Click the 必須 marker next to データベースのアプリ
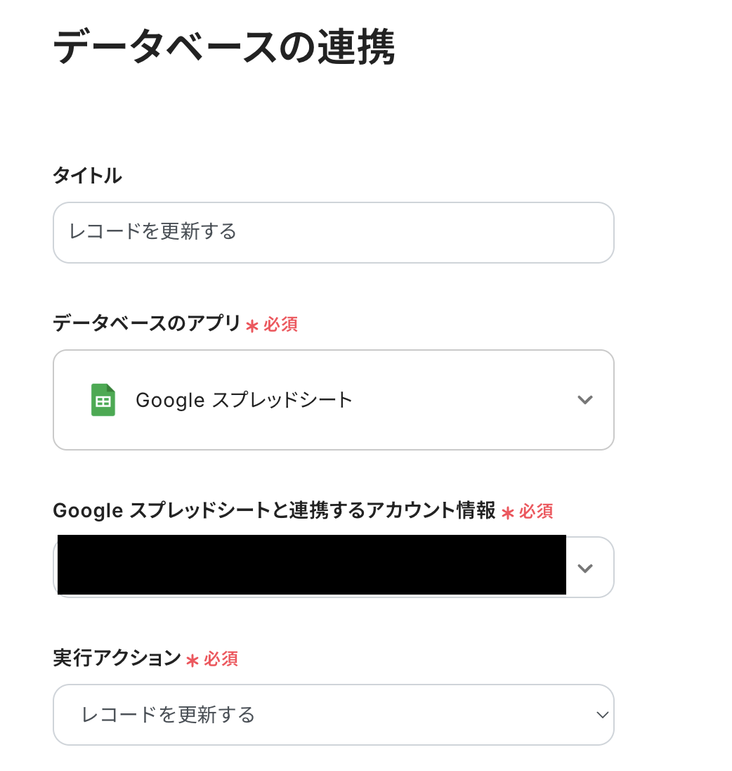 pyautogui.click(x=281, y=324)
